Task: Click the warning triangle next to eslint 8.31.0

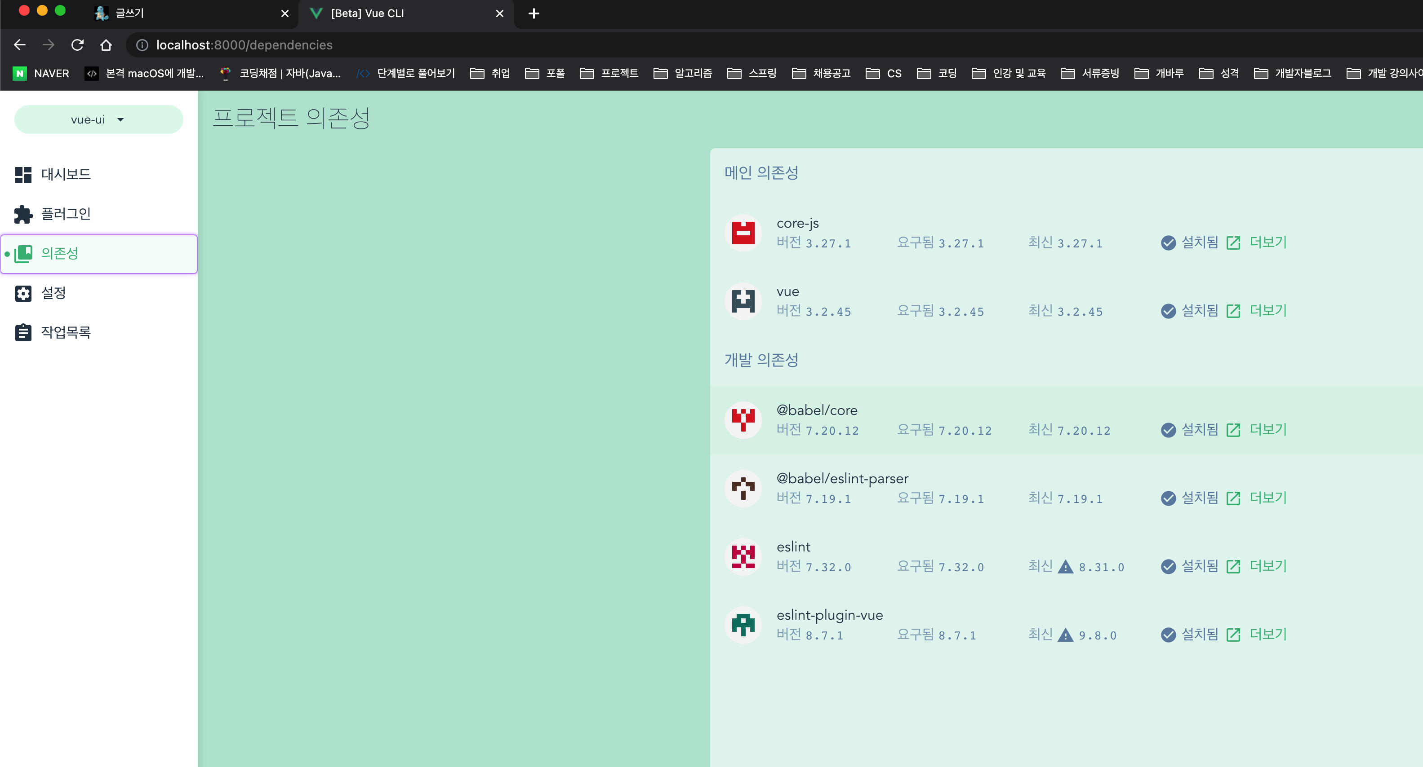Action: [x=1065, y=567]
